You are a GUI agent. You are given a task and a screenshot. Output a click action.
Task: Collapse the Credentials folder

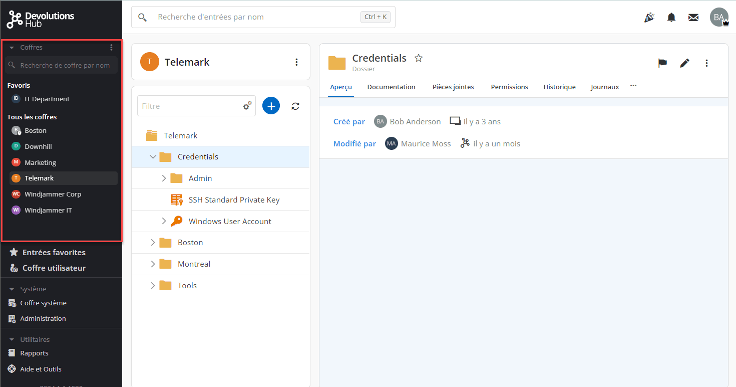(153, 157)
